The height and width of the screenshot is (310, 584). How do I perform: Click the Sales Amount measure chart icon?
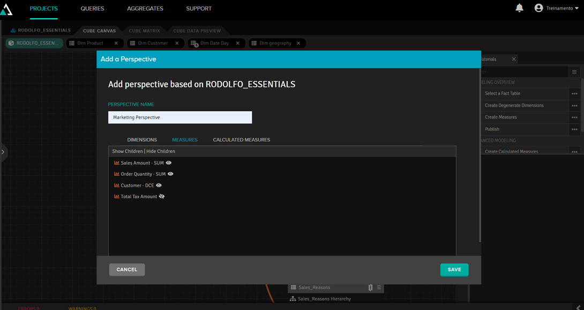coord(116,163)
